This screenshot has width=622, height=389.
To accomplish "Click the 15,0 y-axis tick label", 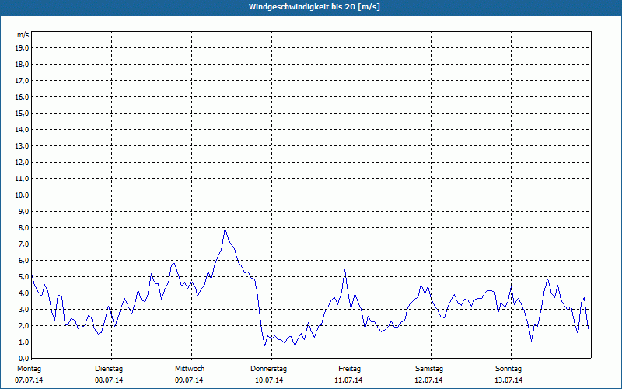I will [x=23, y=113].
